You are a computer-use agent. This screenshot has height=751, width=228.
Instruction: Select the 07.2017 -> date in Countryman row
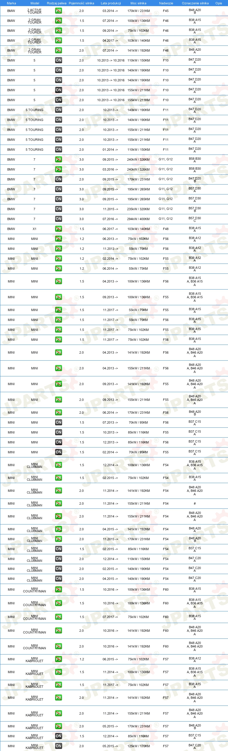point(110,617)
